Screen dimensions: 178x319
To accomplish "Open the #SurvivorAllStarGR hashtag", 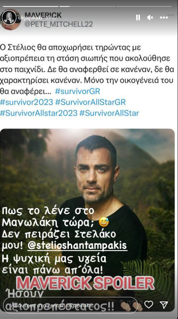I will click(91, 102).
